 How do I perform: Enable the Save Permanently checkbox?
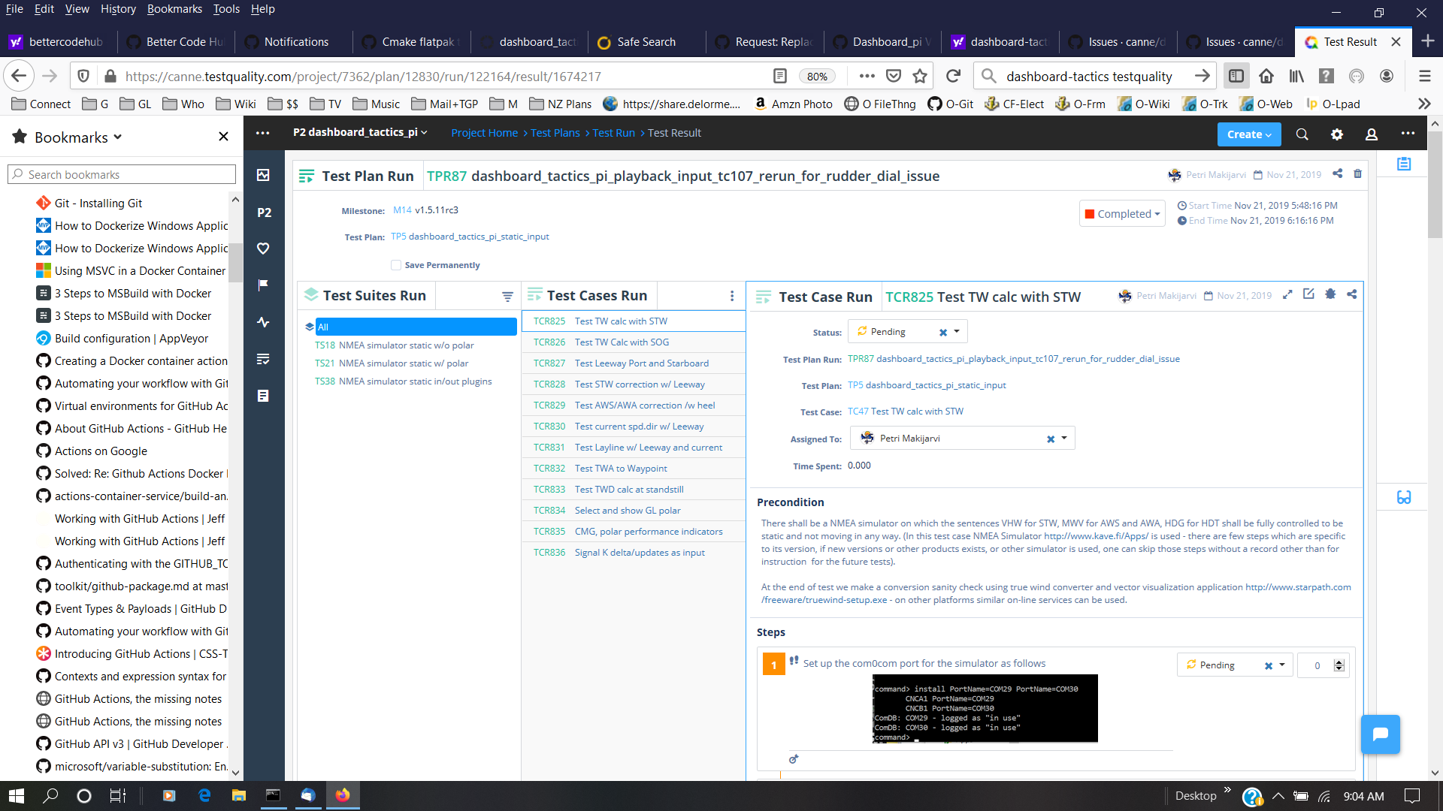click(x=395, y=264)
